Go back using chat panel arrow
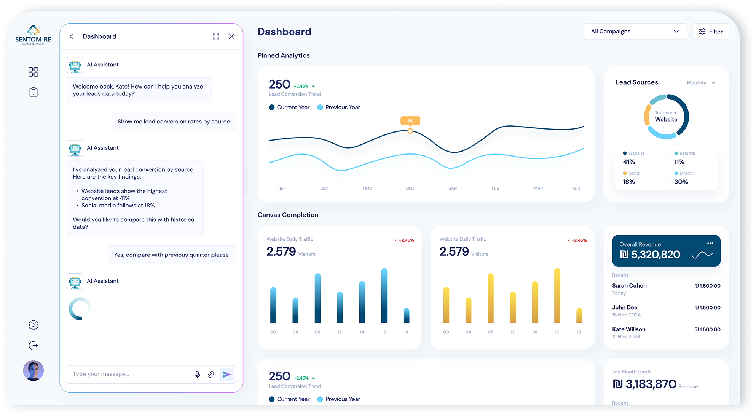The image size is (756, 416). pyautogui.click(x=71, y=36)
